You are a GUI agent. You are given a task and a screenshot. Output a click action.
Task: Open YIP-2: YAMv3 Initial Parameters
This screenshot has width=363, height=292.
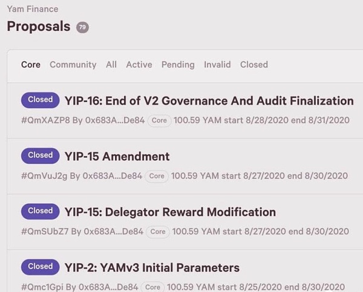(152, 268)
